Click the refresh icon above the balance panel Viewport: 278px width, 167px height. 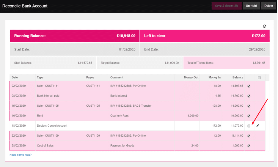(265, 26)
